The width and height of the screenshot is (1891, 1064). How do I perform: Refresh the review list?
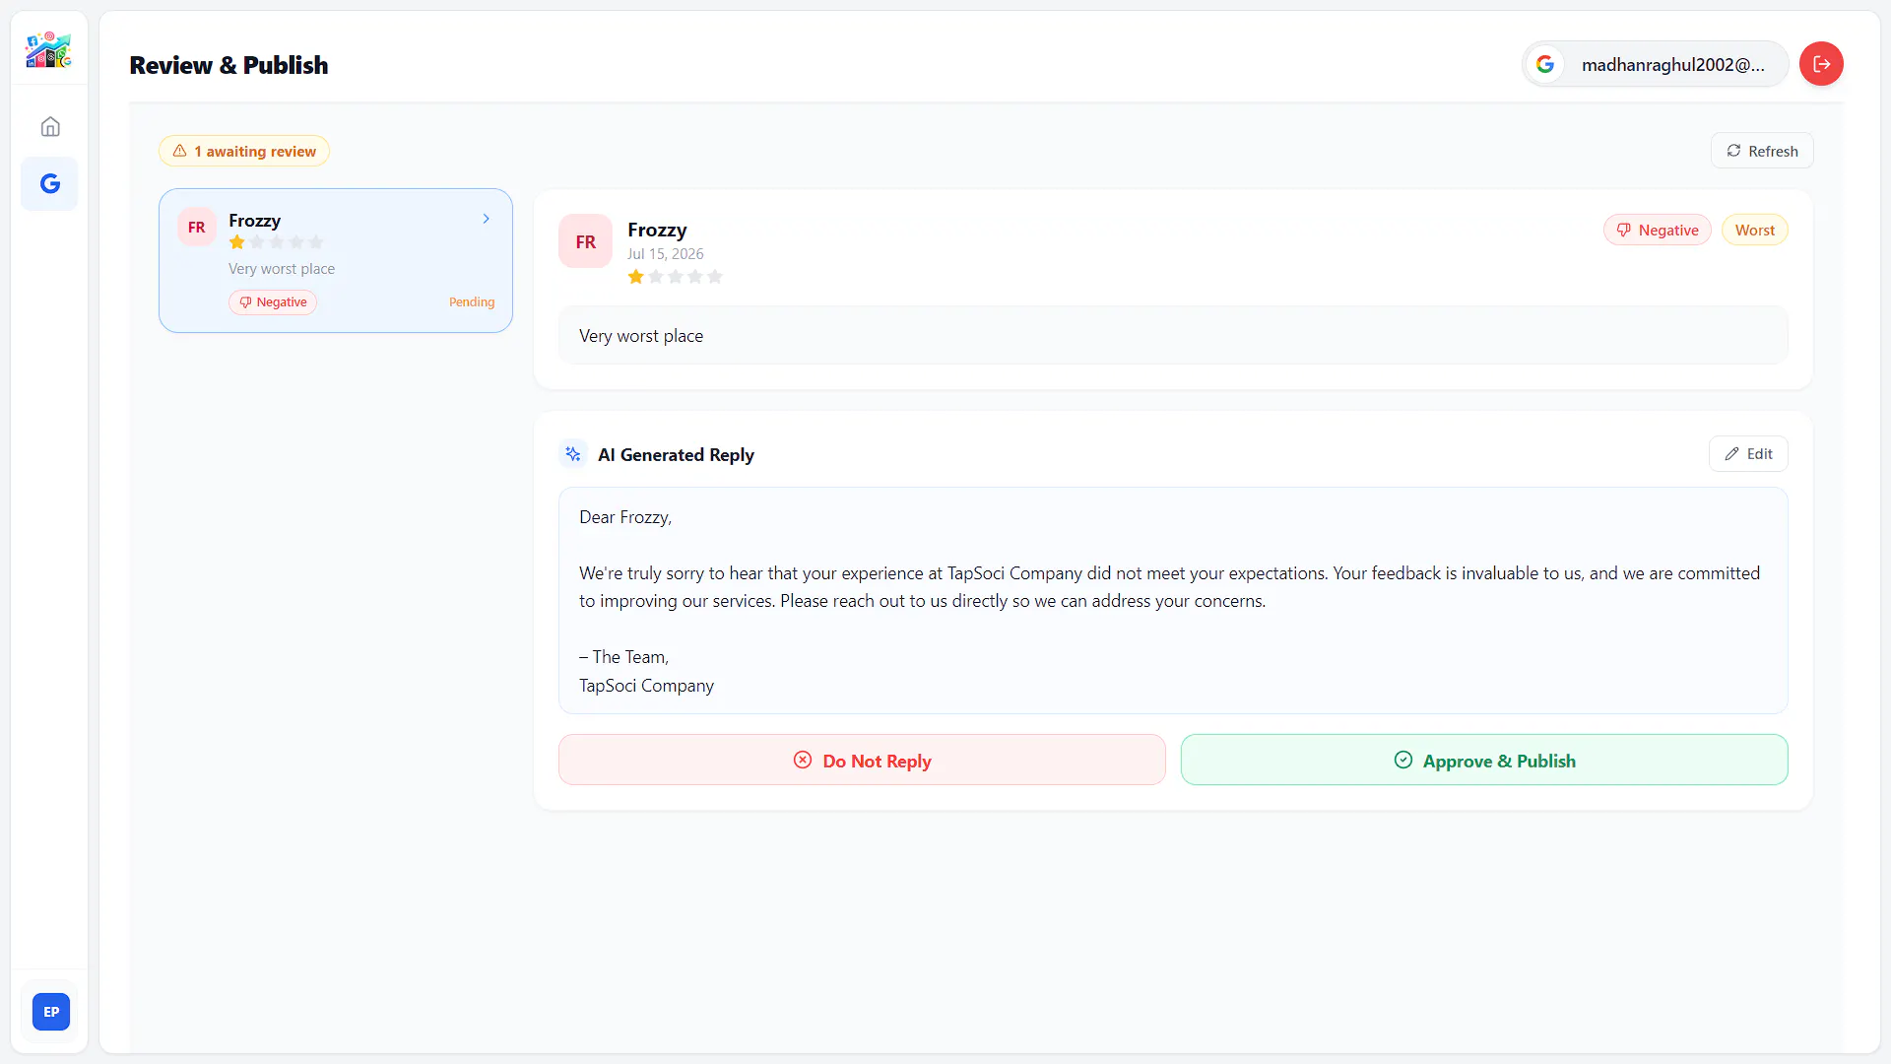pos(1762,151)
